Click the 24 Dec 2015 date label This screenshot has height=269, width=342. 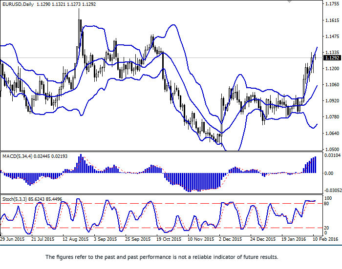pyautogui.click(x=263, y=239)
